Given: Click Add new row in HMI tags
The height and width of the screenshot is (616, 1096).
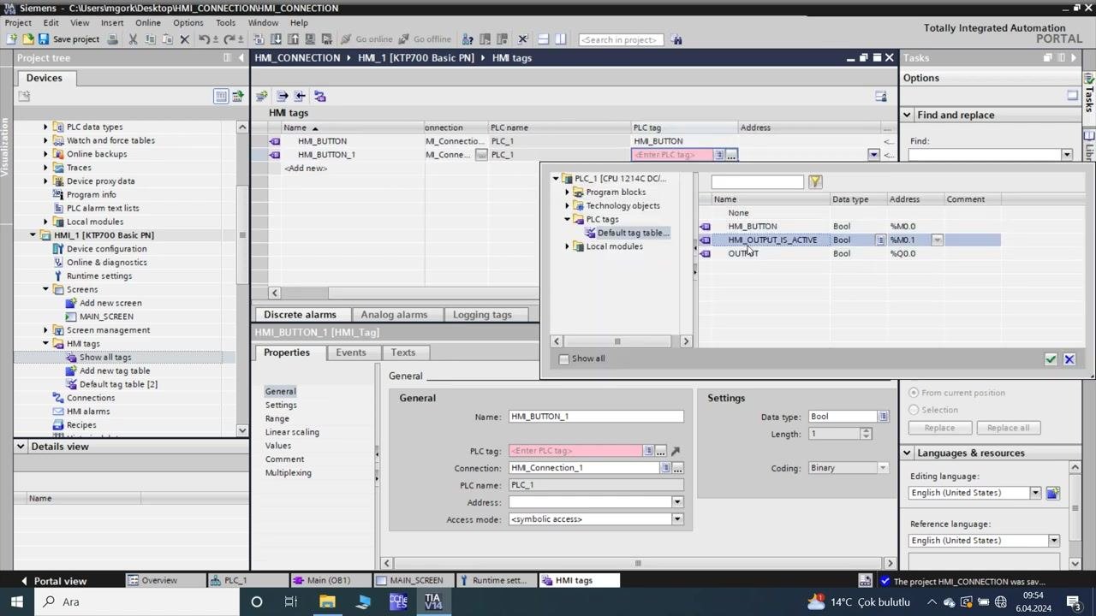Looking at the screenshot, I should click(306, 169).
